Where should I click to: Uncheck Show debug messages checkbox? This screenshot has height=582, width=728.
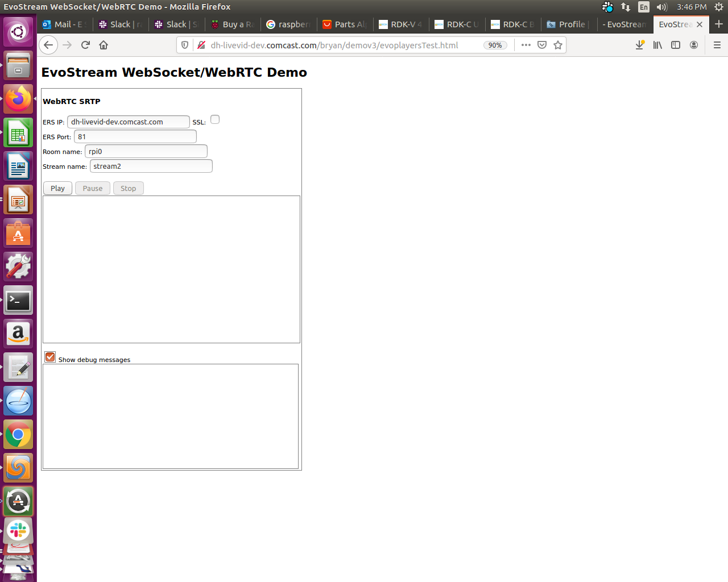click(x=50, y=357)
